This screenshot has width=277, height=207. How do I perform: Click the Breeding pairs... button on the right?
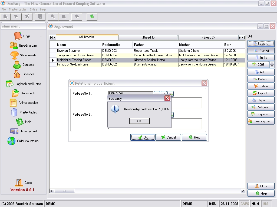(x=261, y=121)
